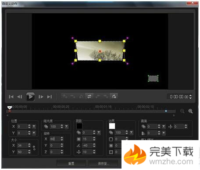200x170 pixels.
Task: Open the black shadow color swatch
Action: point(79,126)
